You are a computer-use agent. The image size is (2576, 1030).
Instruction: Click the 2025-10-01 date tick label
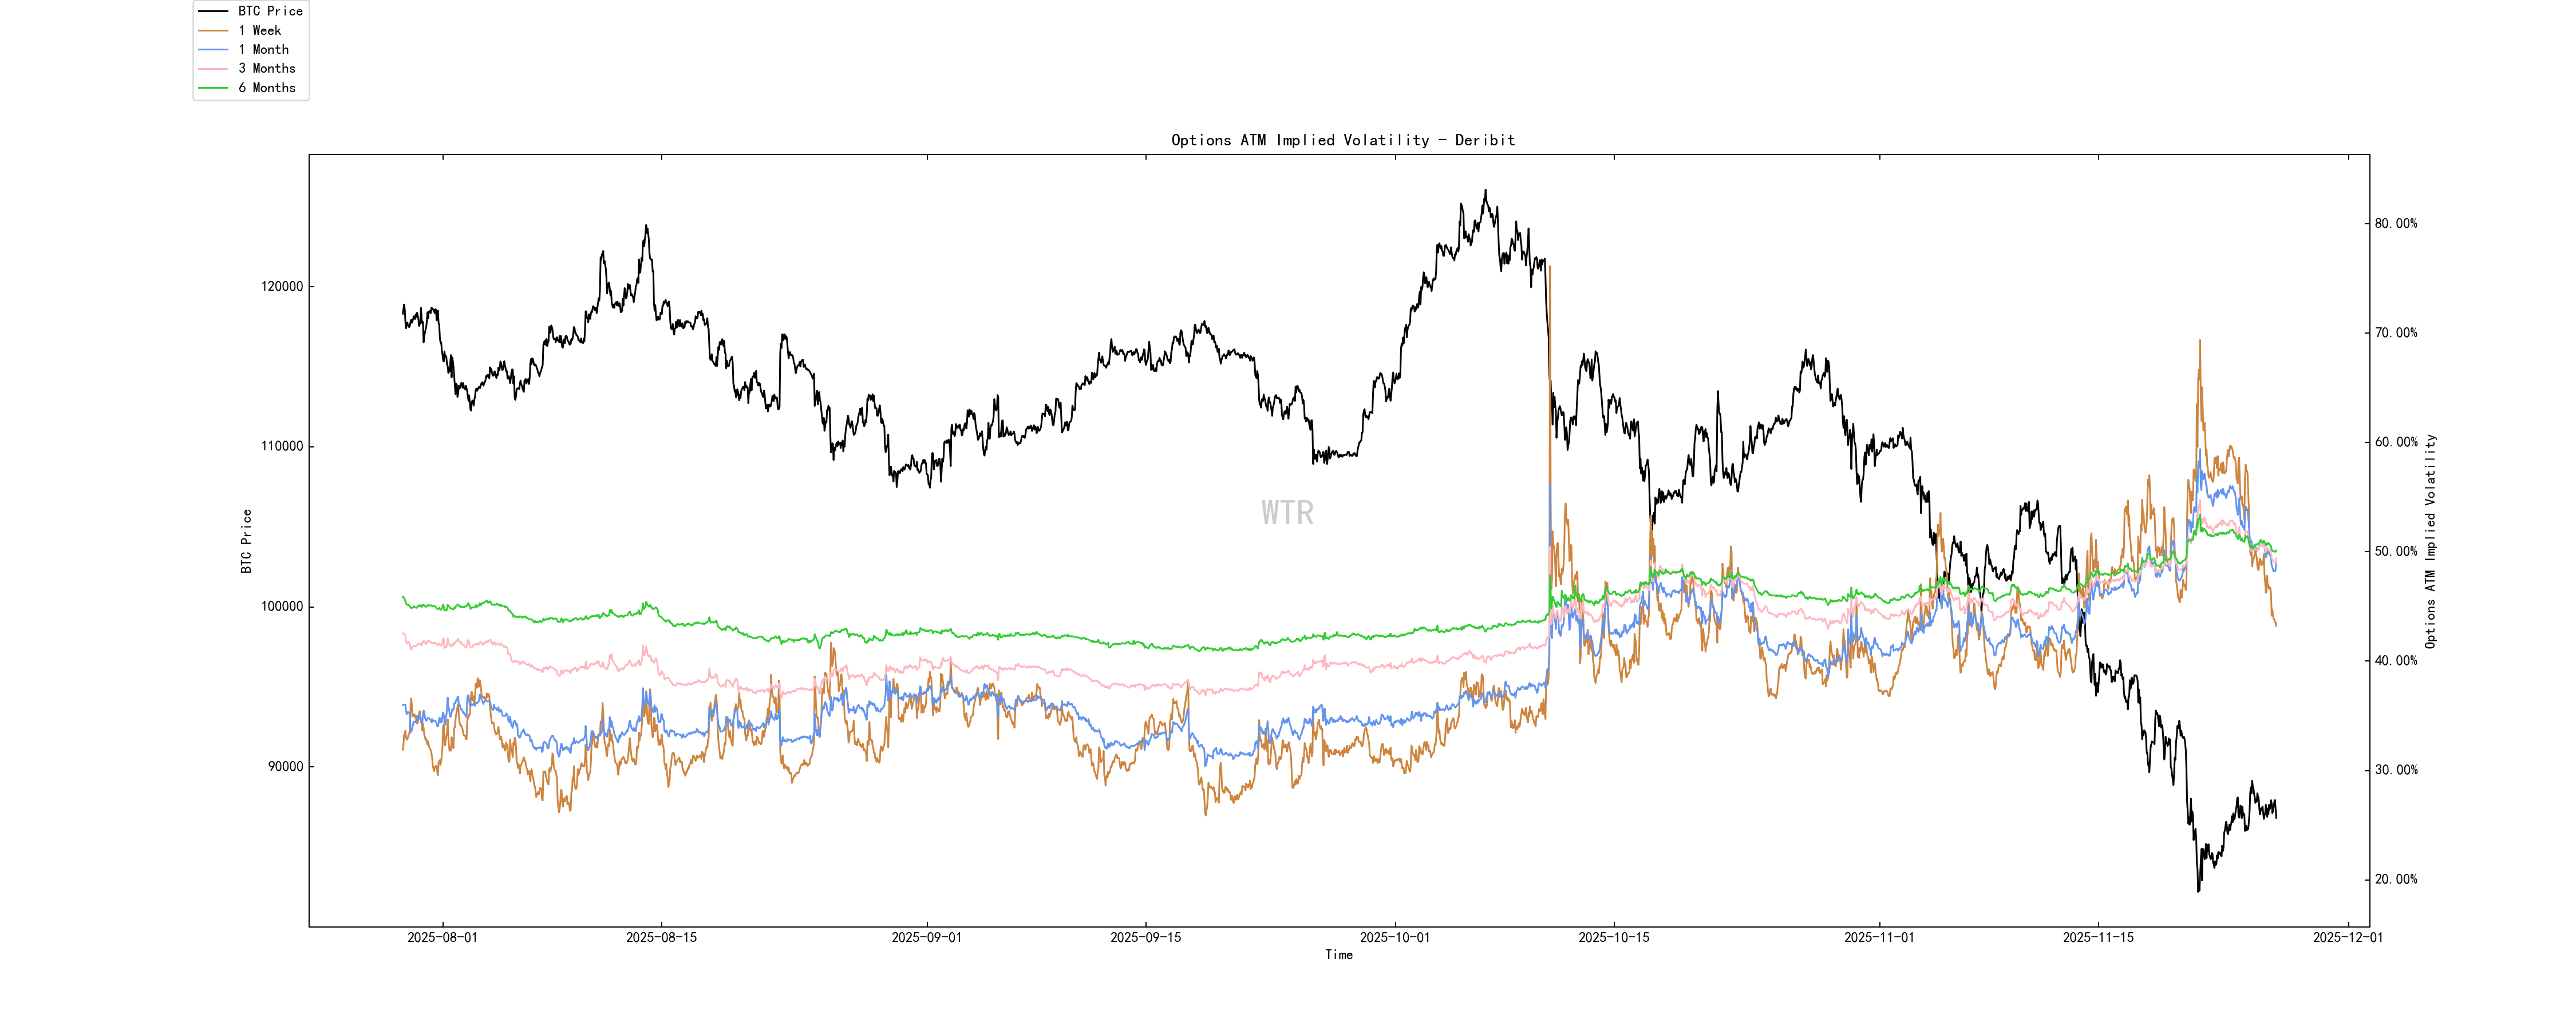(1394, 938)
